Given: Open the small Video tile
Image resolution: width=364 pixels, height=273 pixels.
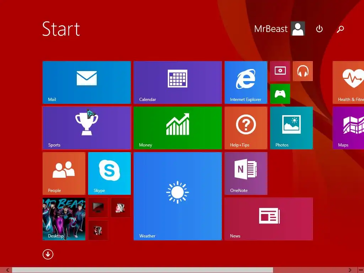Looking at the screenshot, I should pyautogui.click(x=280, y=71).
